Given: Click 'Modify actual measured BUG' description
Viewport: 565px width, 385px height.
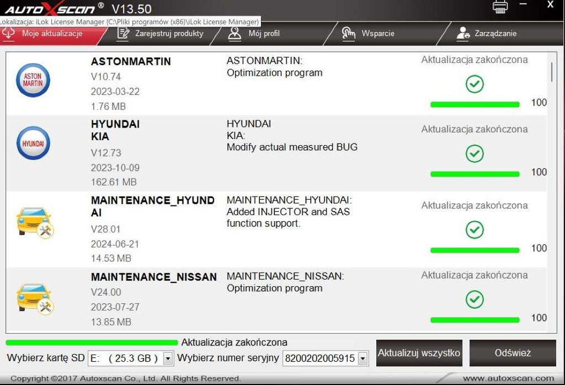Looking at the screenshot, I should [x=292, y=147].
